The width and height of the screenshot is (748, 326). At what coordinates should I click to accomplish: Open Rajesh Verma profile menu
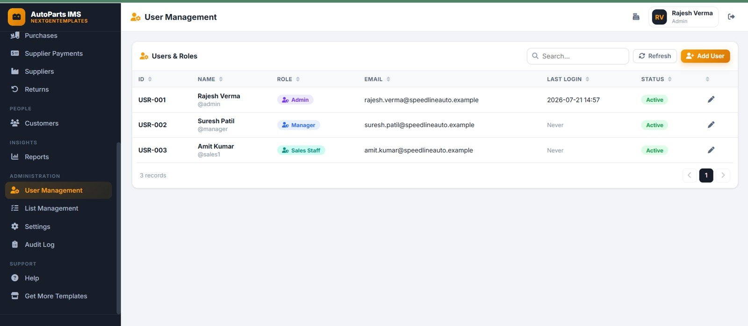(x=683, y=17)
